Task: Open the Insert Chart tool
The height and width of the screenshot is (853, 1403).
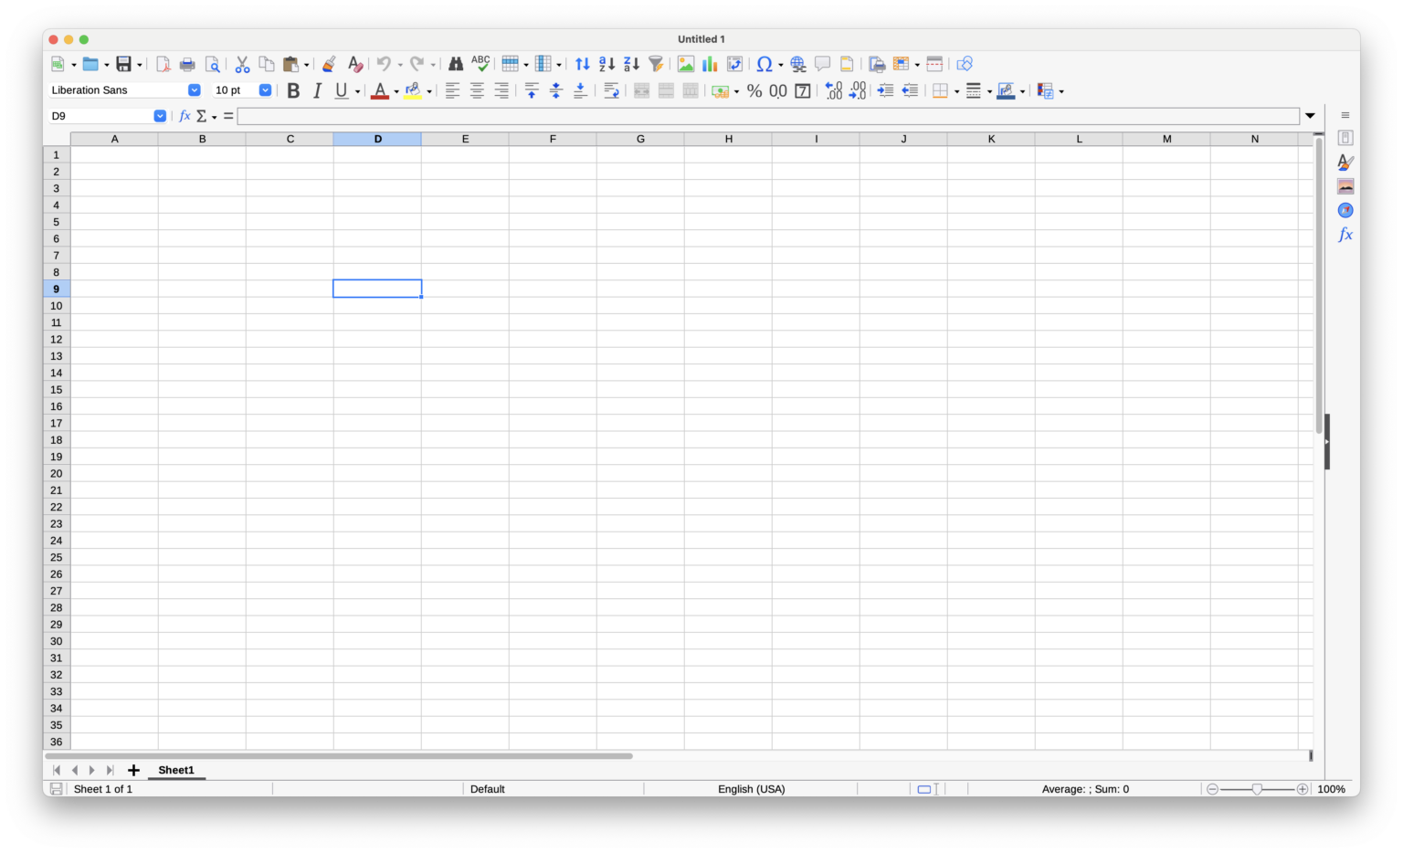Action: [x=710, y=63]
